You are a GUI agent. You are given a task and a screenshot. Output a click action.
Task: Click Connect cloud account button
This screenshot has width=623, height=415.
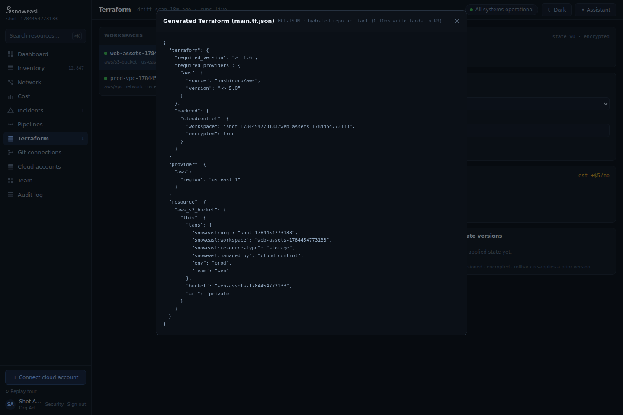point(45,377)
